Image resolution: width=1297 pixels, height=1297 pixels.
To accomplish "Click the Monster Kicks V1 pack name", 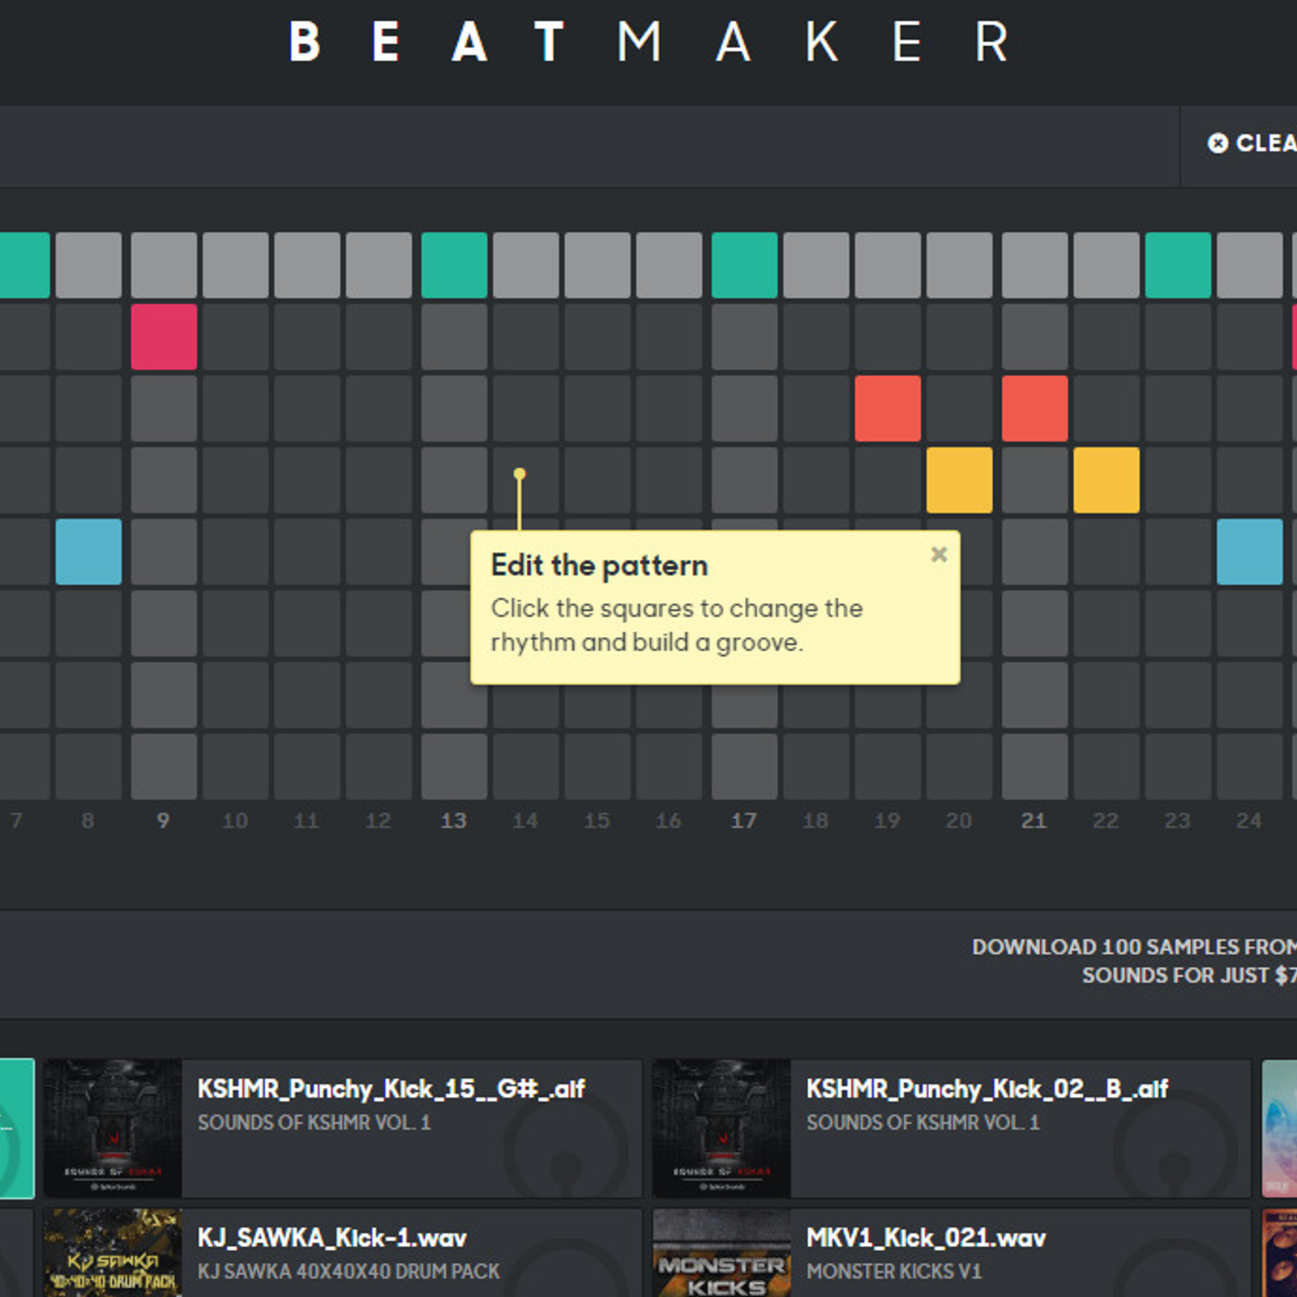I will pos(894,1271).
